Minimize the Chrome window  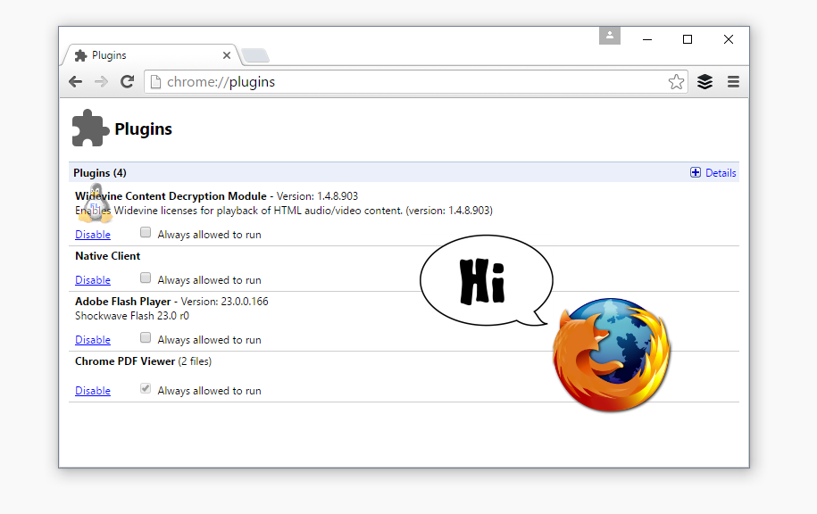point(647,39)
